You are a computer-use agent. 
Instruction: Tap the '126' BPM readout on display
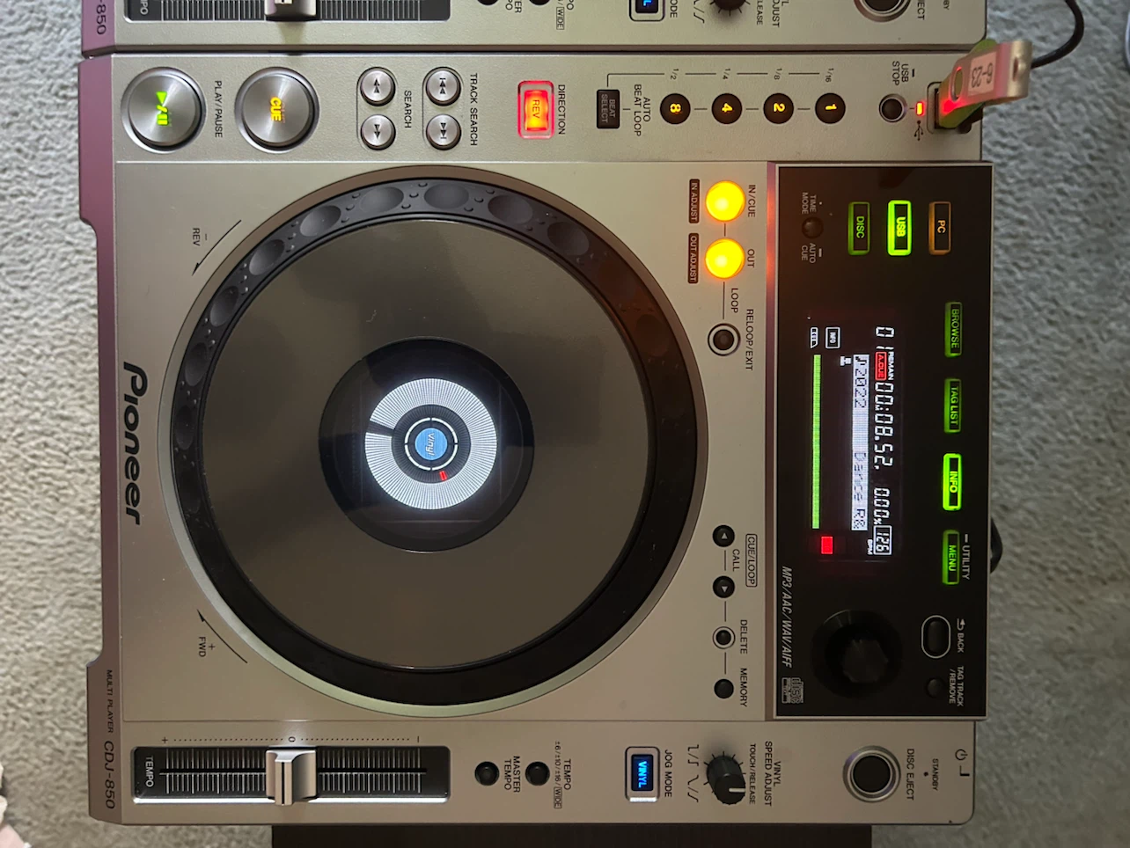[883, 542]
